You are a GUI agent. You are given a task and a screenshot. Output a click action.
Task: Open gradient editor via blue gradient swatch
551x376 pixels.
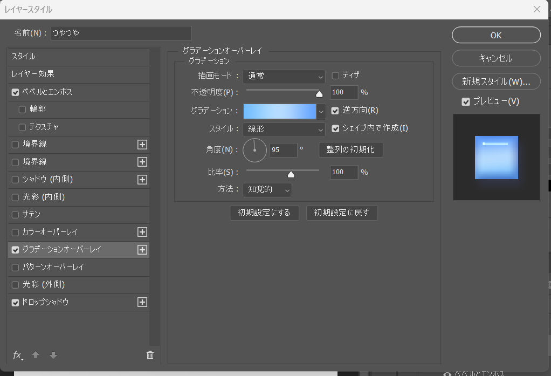(x=280, y=112)
